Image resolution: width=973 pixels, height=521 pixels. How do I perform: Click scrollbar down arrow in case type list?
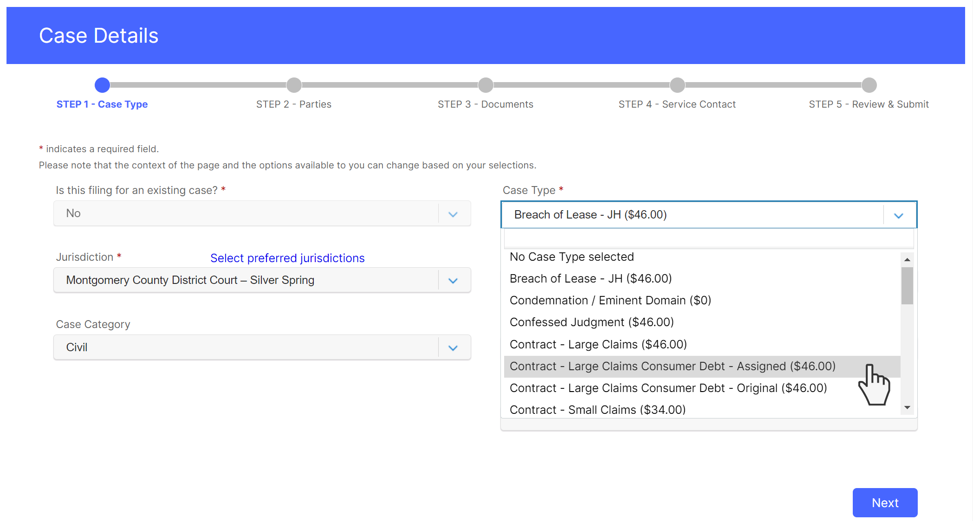[x=907, y=407]
